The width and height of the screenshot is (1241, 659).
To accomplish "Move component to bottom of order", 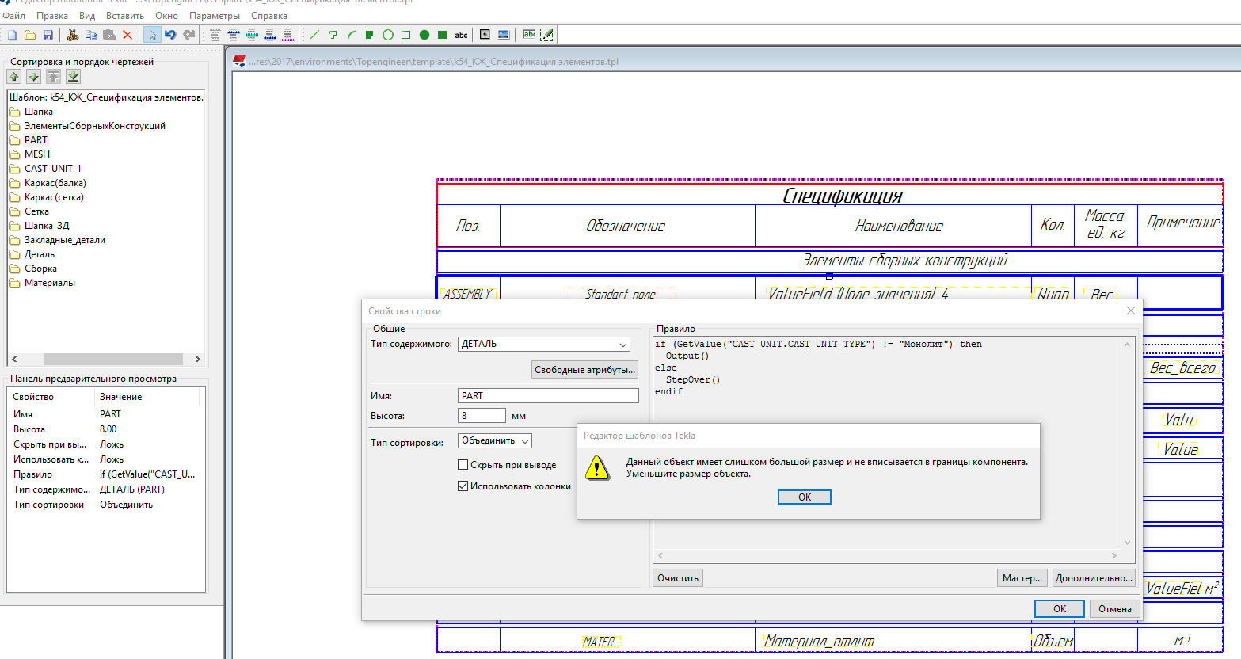I will tap(73, 77).
